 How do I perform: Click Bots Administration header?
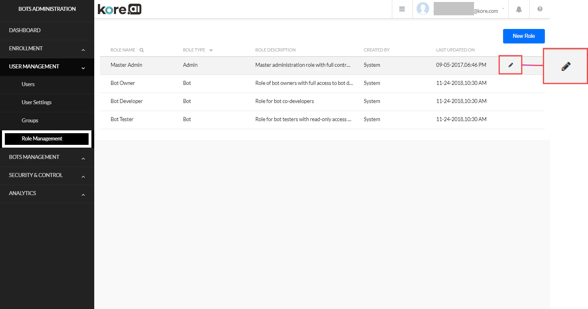coord(47,9)
